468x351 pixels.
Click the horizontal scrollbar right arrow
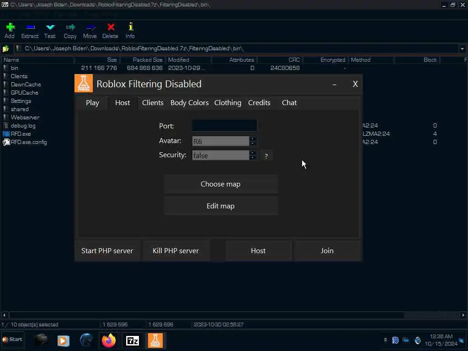(463, 315)
